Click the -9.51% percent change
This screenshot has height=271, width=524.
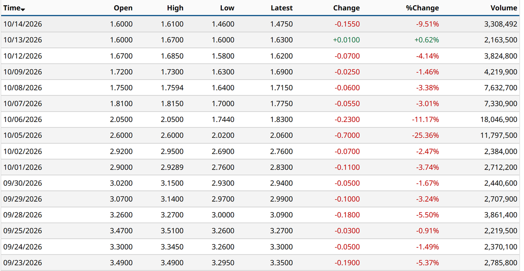pyautogui.click(x=427, y=24)
